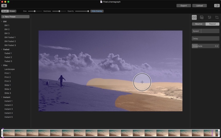The image size is (221, 138).
Task: Collapse the Film preset group
Action: (2, 65)
